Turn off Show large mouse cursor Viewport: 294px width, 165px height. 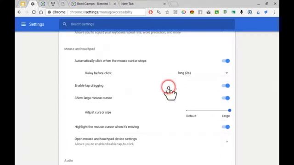point(226,98)
